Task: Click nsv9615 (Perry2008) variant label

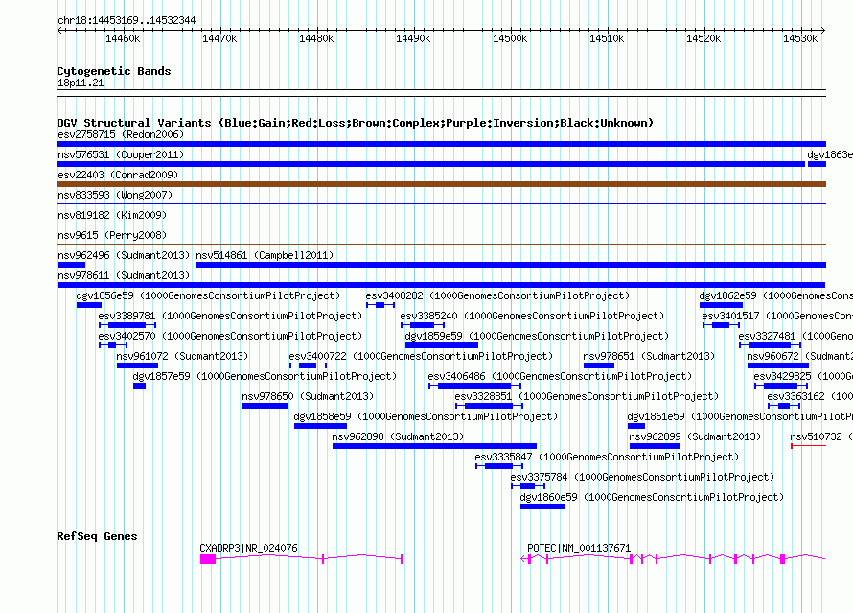Action: click(112, 235)
